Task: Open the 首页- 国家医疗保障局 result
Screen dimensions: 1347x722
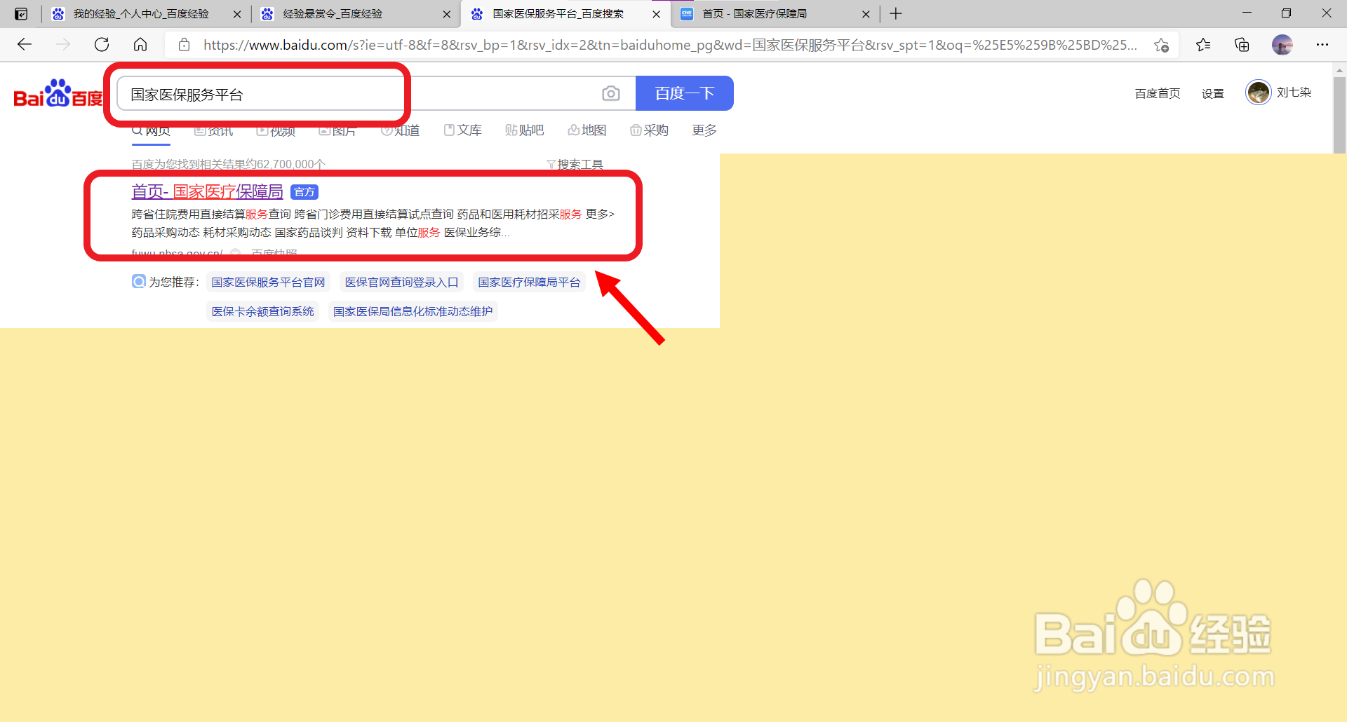Action: click(x=207, y=191)
